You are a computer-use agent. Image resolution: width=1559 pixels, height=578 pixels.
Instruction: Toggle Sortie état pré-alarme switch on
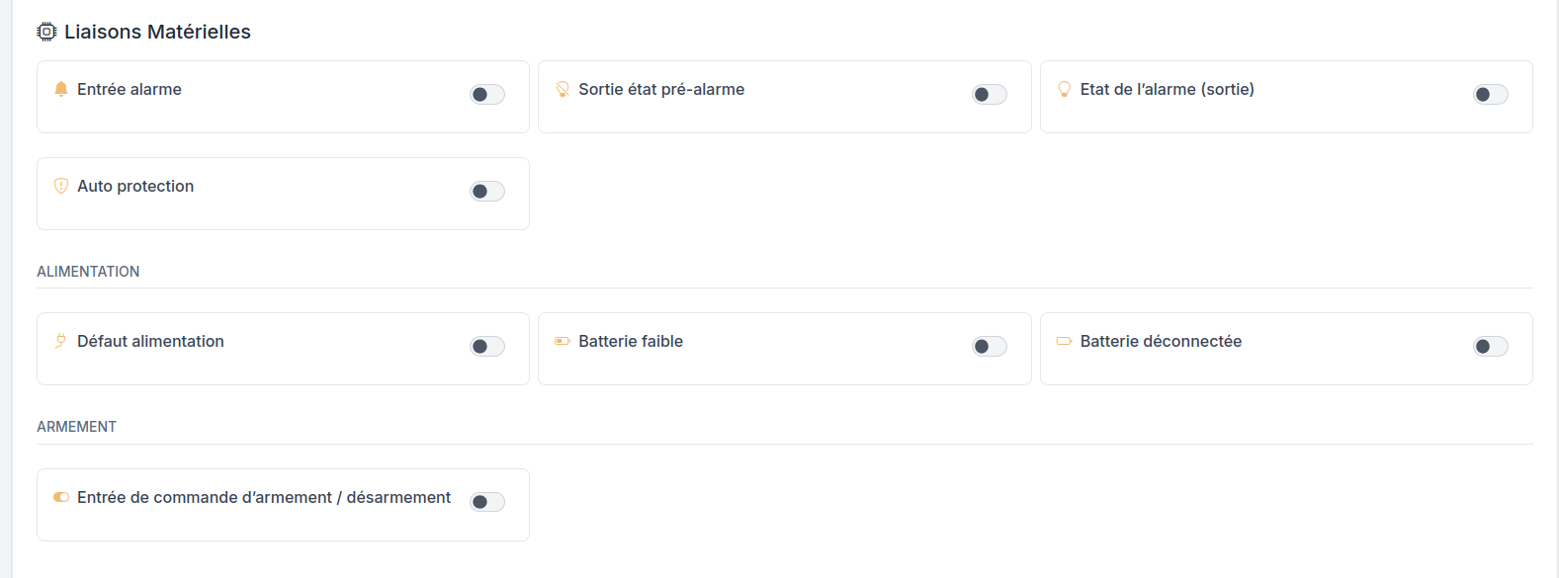tap(990, 95)
